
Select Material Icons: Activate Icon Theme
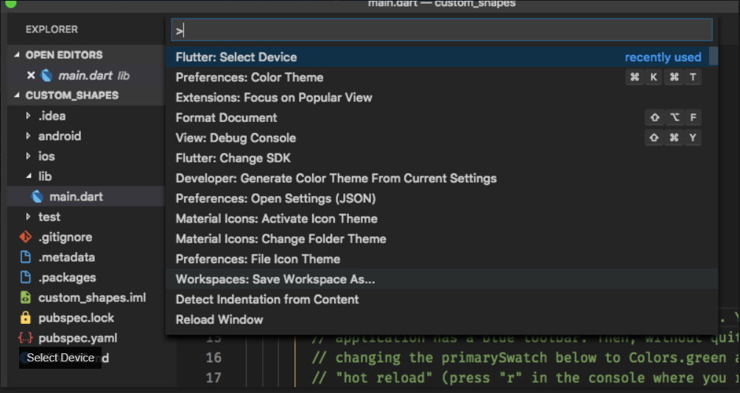[442, 219]
